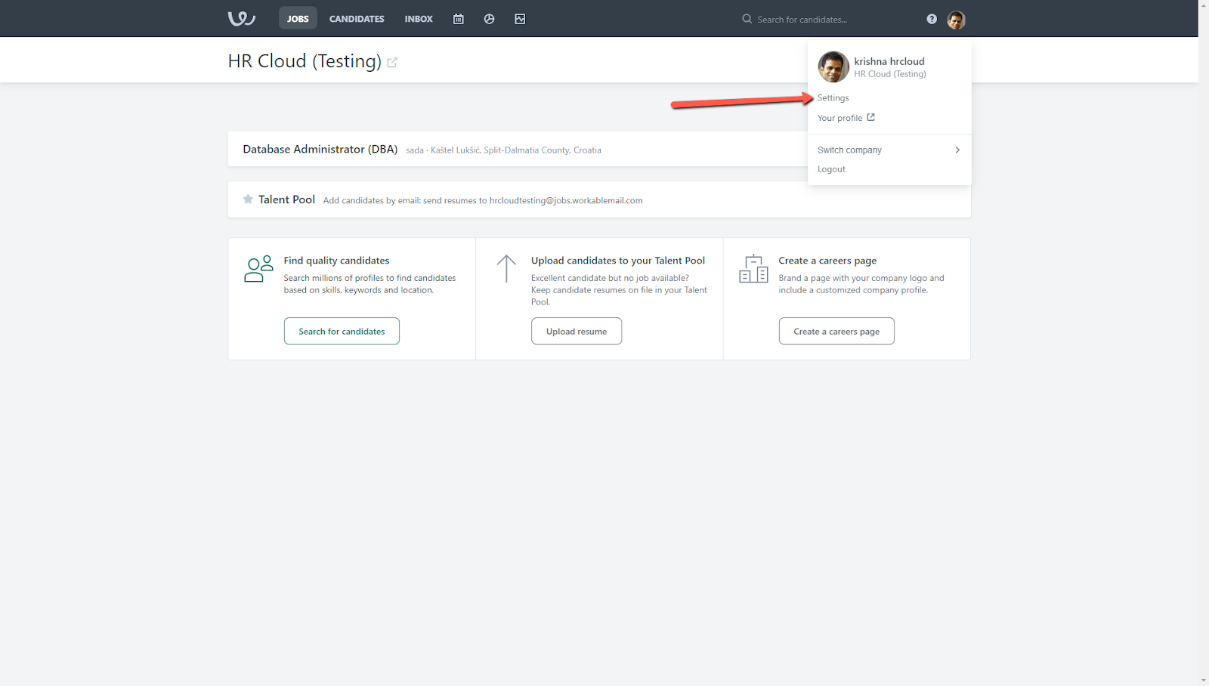1209x686 pixels.
Task: Click krishna hrcloud profile photo in dropdown
Action: (833, 66)
